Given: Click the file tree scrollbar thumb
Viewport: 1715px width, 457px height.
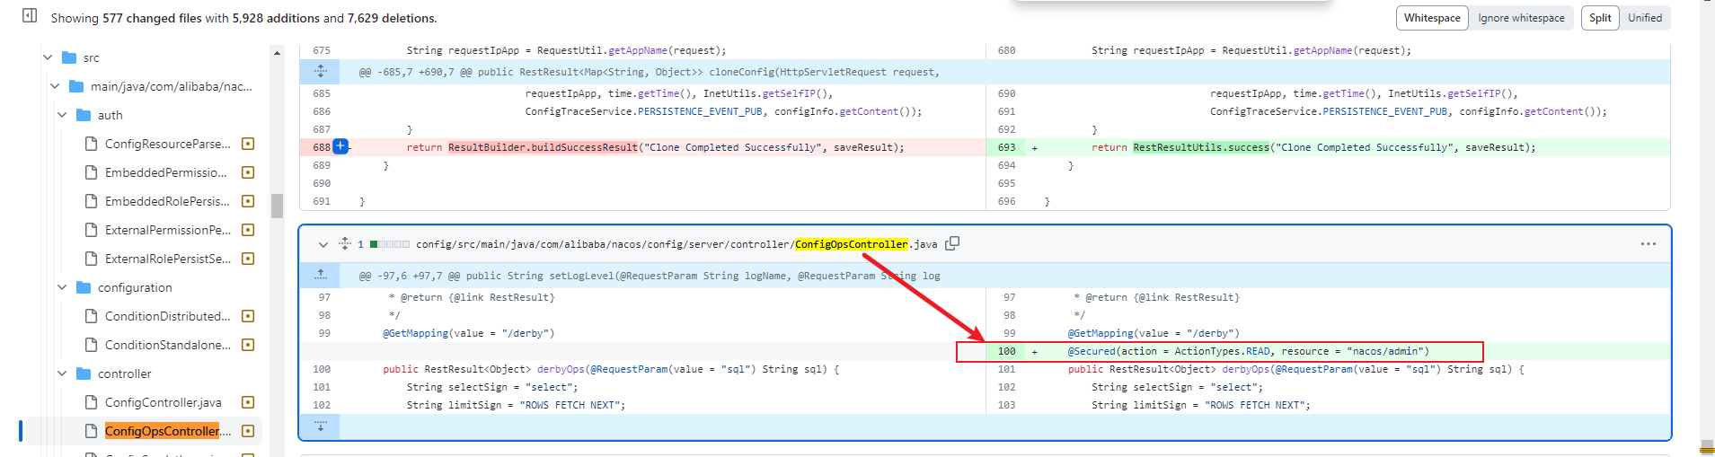Looking at the screenshot, I should pos(277,206).
